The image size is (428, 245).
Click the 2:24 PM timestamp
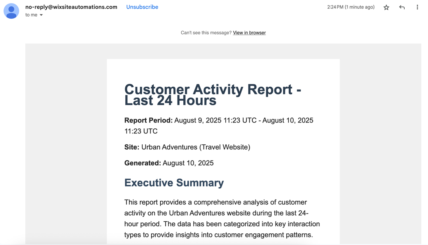[x=351, y=7]
